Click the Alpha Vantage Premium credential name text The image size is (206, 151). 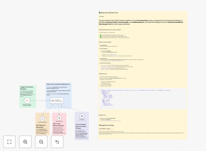pos(111,55)
